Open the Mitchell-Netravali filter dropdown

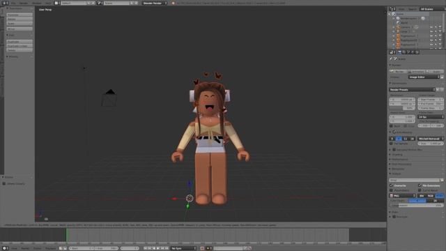point(431,139)
